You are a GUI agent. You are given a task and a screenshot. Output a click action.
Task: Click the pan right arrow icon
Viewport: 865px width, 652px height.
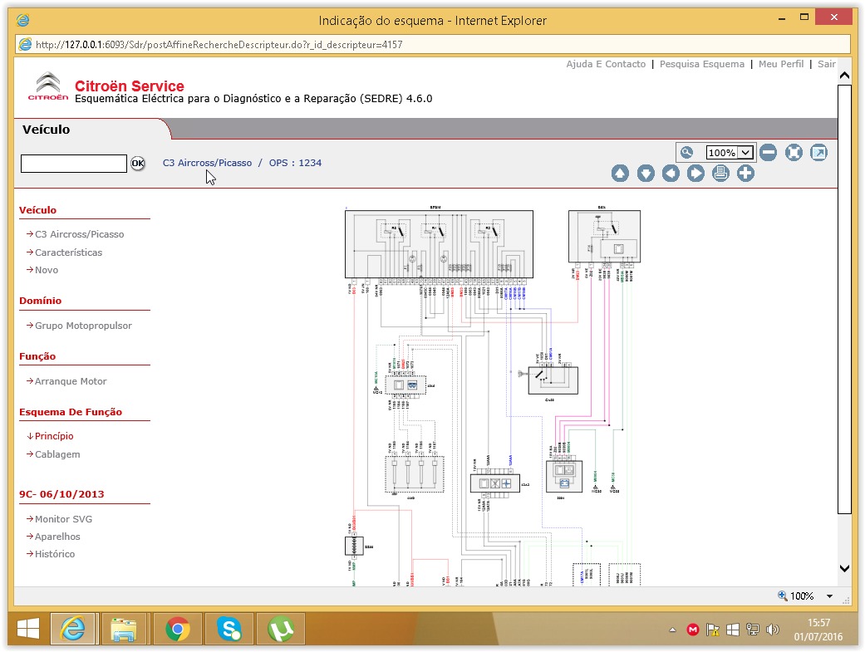point(695,174)
